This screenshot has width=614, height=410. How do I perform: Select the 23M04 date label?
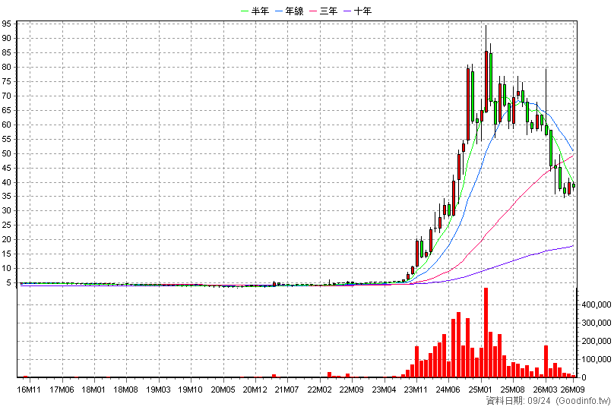(384, 389)
